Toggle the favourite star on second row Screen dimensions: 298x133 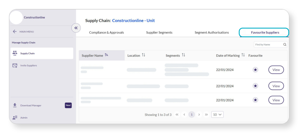click(255, 86)
